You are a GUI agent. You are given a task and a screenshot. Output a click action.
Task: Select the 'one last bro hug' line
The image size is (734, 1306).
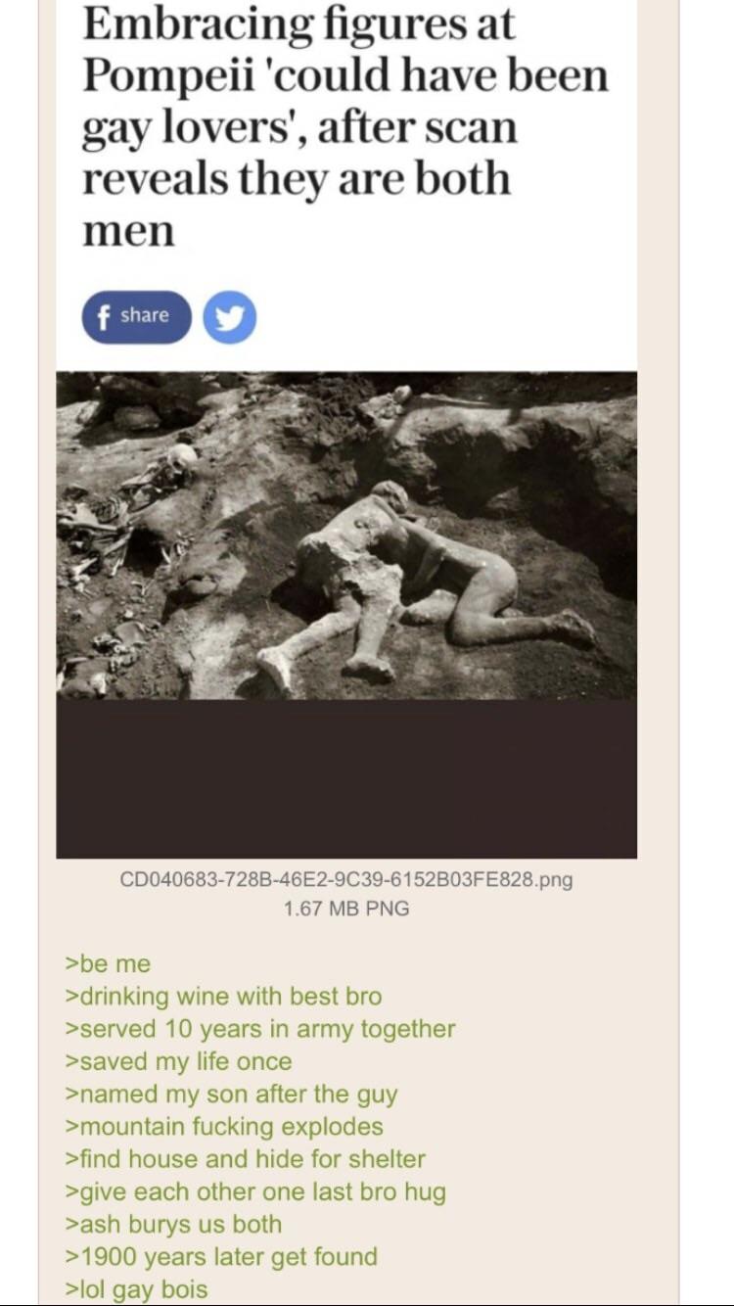coord(255,1192)
